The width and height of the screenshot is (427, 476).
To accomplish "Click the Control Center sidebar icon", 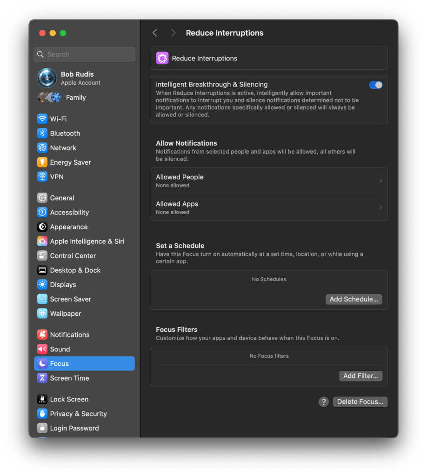I will point(42,255).
